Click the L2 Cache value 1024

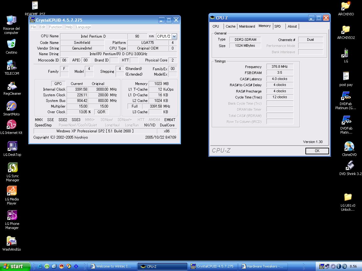[x=155, y=101]
